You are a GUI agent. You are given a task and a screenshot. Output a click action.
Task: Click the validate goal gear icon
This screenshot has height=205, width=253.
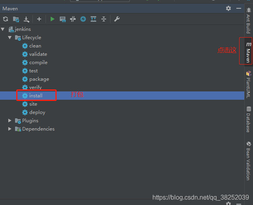pos(25,54)
